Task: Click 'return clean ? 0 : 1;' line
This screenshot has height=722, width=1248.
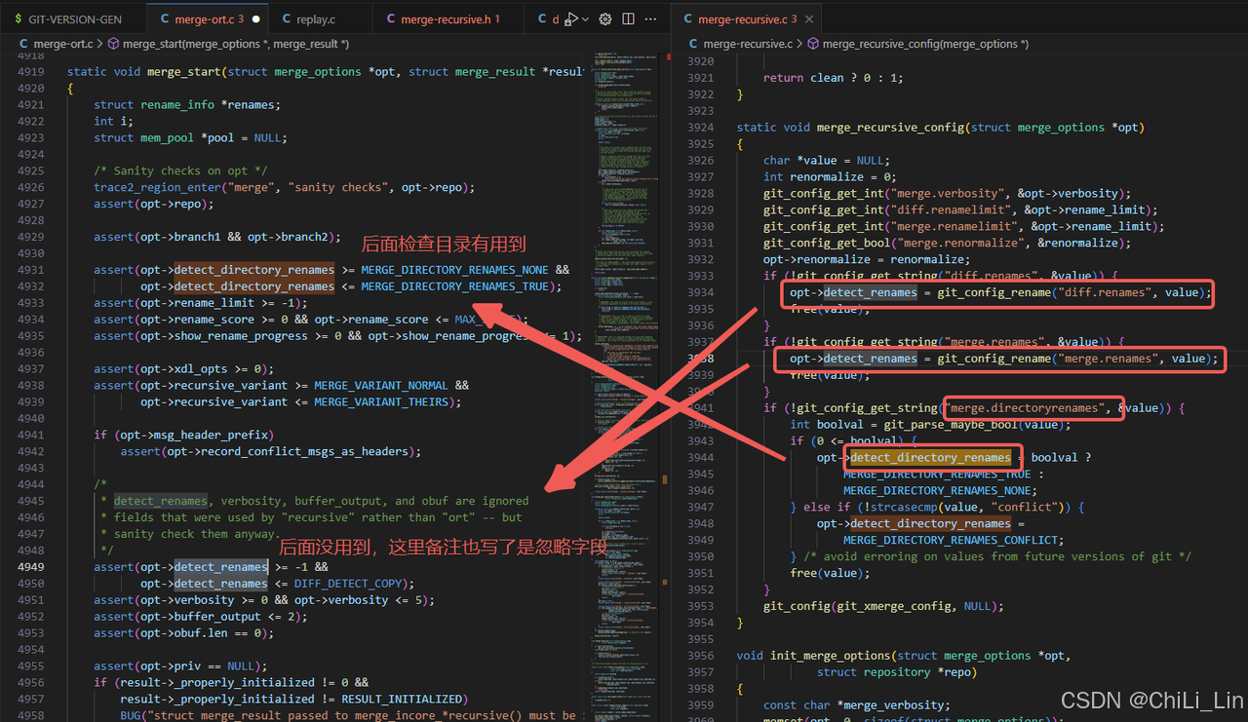Action: click(x=833, y=78)
